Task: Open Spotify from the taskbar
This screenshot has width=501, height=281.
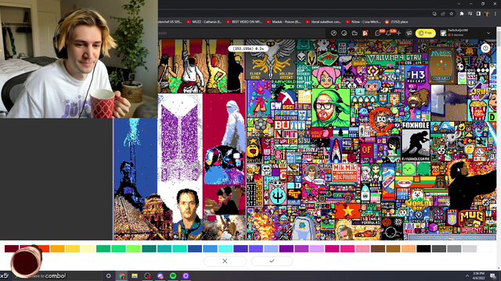Action: (173, 276)
